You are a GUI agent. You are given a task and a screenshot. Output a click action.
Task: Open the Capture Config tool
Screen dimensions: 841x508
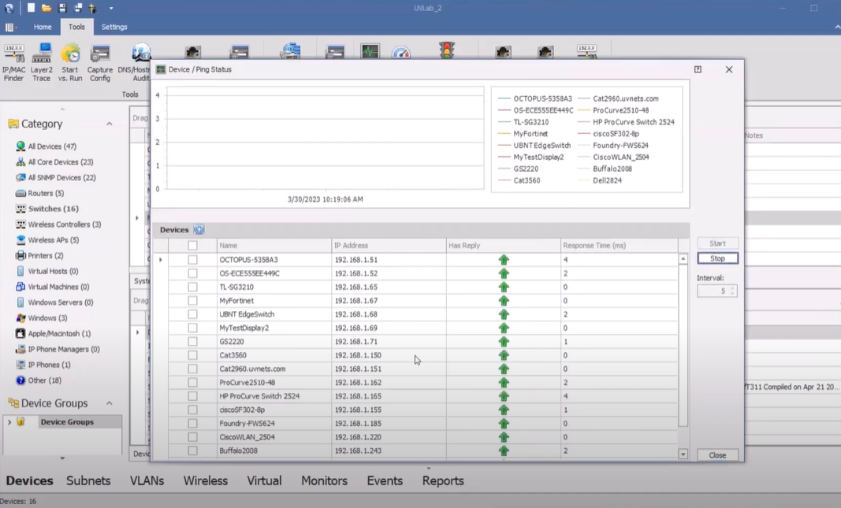[100, 63]
